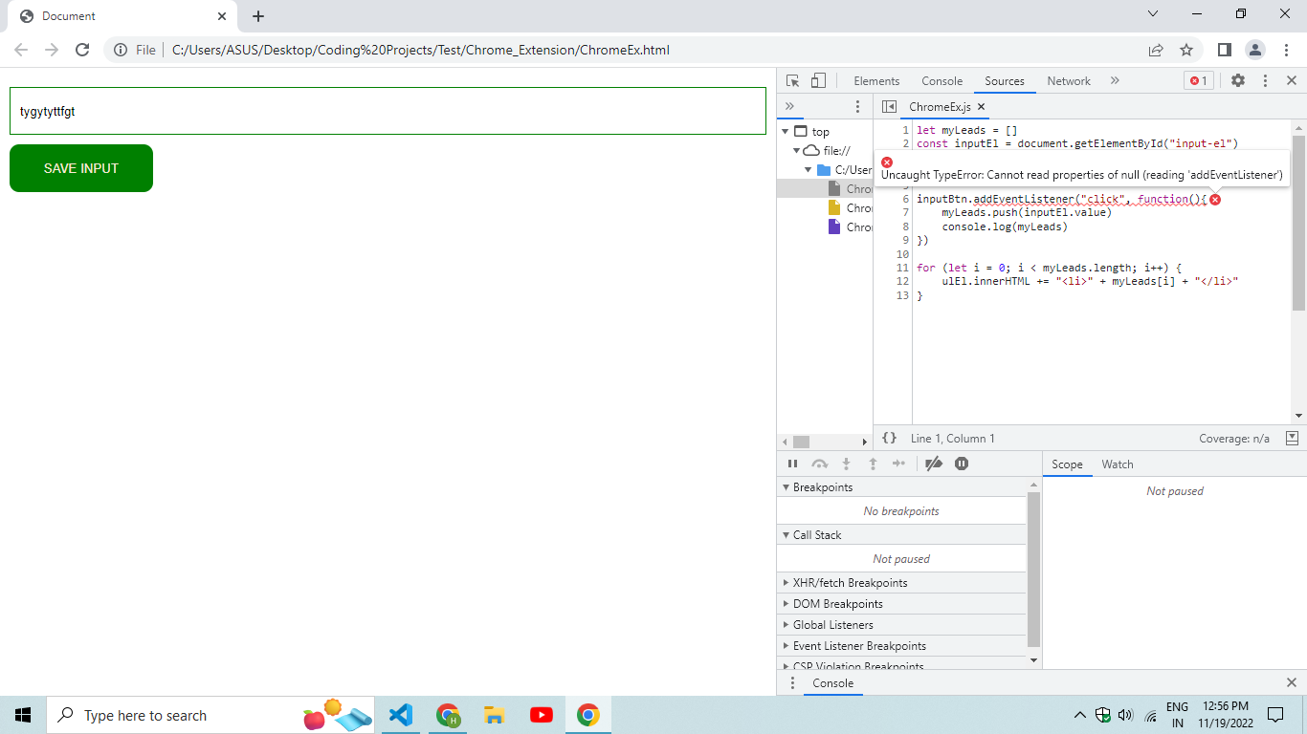
Task: Toggle the file navigator sidebar icon
Action: coord(889,107)
